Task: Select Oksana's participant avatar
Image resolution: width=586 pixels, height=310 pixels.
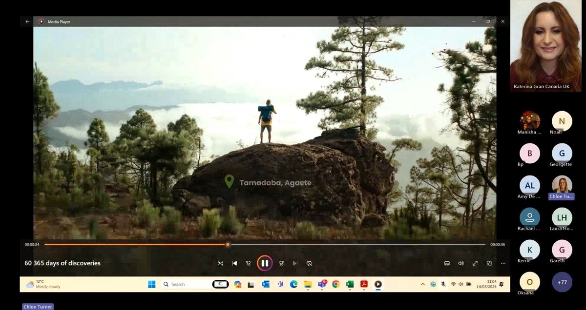Action: 530,282
